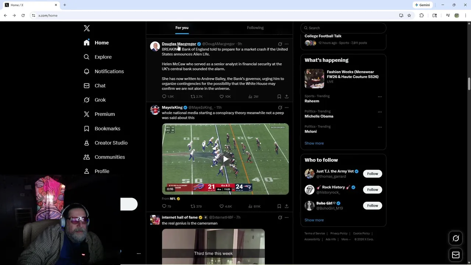Open floating Grok button
This screenshot has height=265, width=471.
(x=456, y=239)
